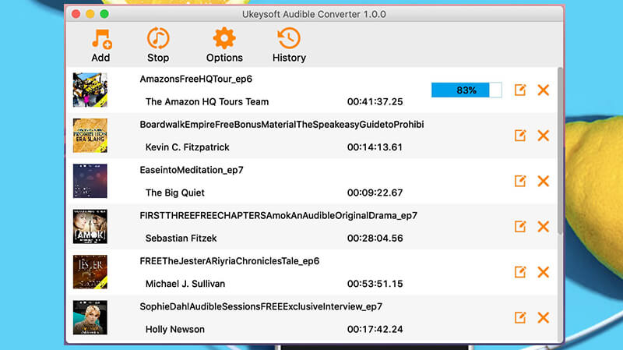
Task: Remove the BoardwalkEmpire item from the list
Action: point(543,135)
